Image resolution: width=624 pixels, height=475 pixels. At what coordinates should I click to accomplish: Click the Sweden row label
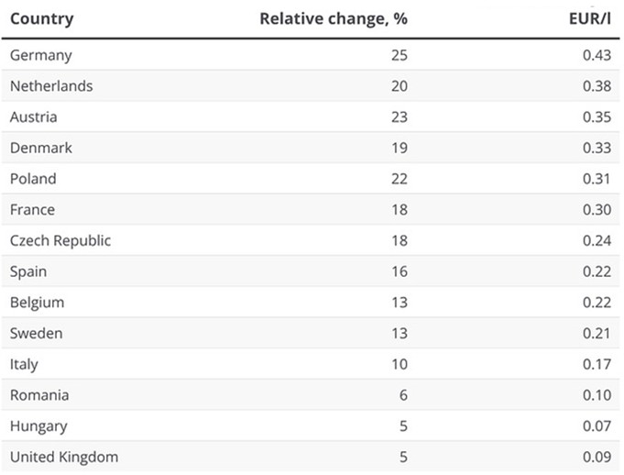coord(37,333)
